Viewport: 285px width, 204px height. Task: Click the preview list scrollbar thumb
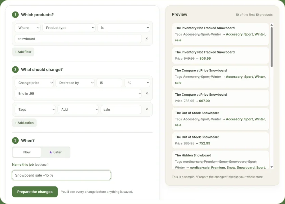click(271, 47)
